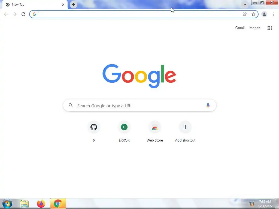The image size is (279, 209).
Task: Open a new tab with plus button
Action: pyautogui.click(x=74, y=5)
